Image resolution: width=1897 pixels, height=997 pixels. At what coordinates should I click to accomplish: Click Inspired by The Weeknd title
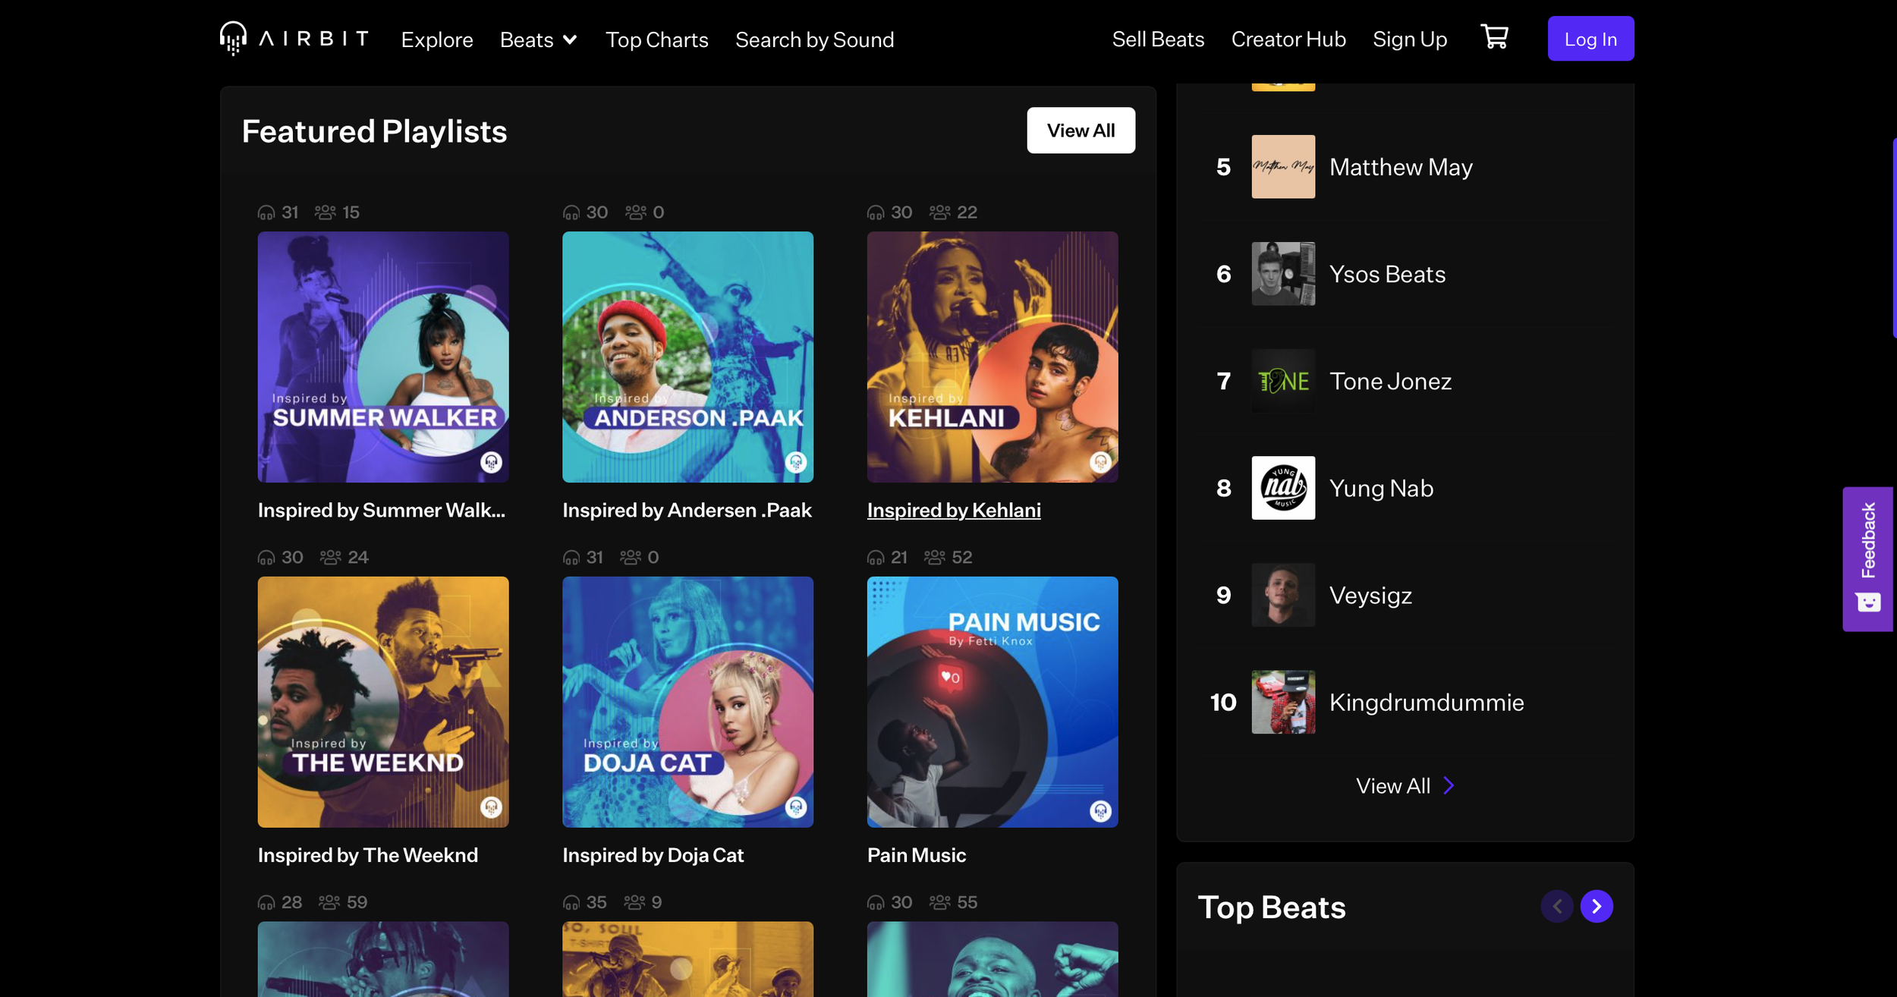pyautogui.click(x=368, y=855)
